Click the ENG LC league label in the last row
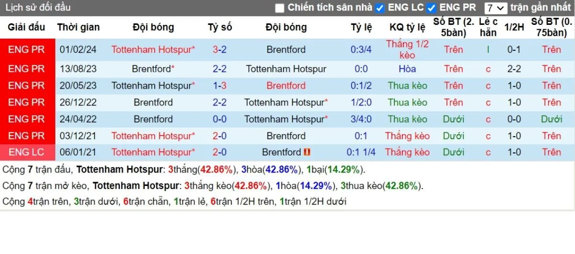This screenshot has width=575, height=254. (x=26, y=152)
